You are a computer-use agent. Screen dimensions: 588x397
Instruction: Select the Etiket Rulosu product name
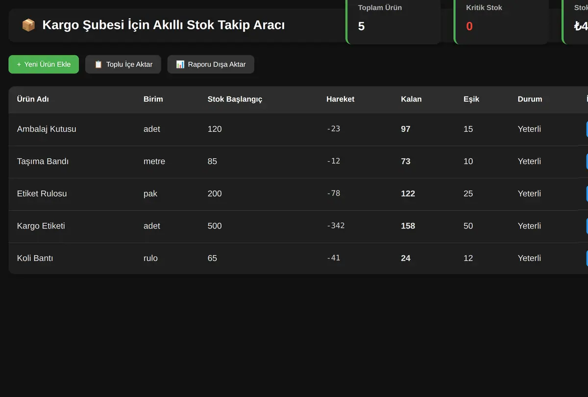tap(42, 193)
